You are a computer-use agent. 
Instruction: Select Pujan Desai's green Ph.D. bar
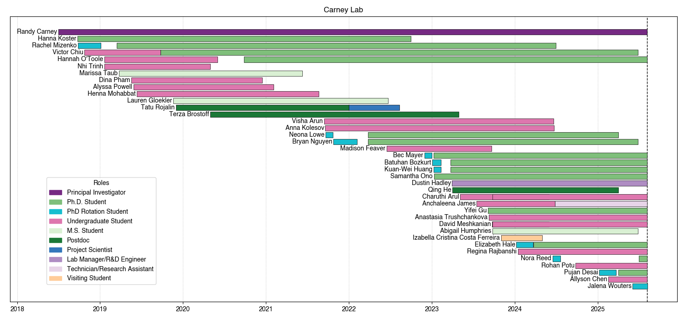click(632, 273)
